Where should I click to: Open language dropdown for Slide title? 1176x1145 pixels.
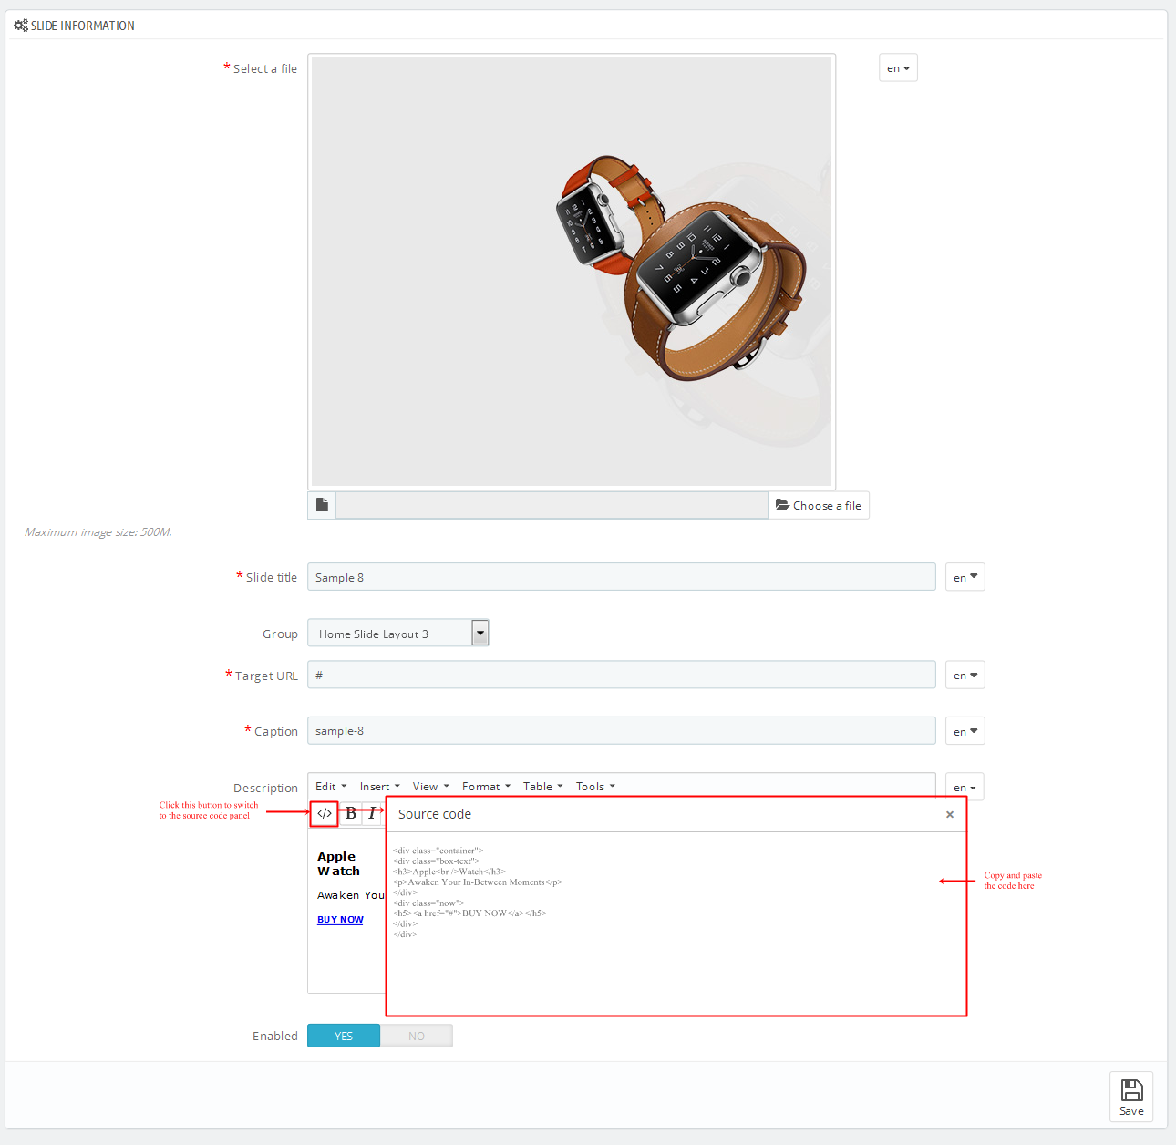tap(965, 577)
